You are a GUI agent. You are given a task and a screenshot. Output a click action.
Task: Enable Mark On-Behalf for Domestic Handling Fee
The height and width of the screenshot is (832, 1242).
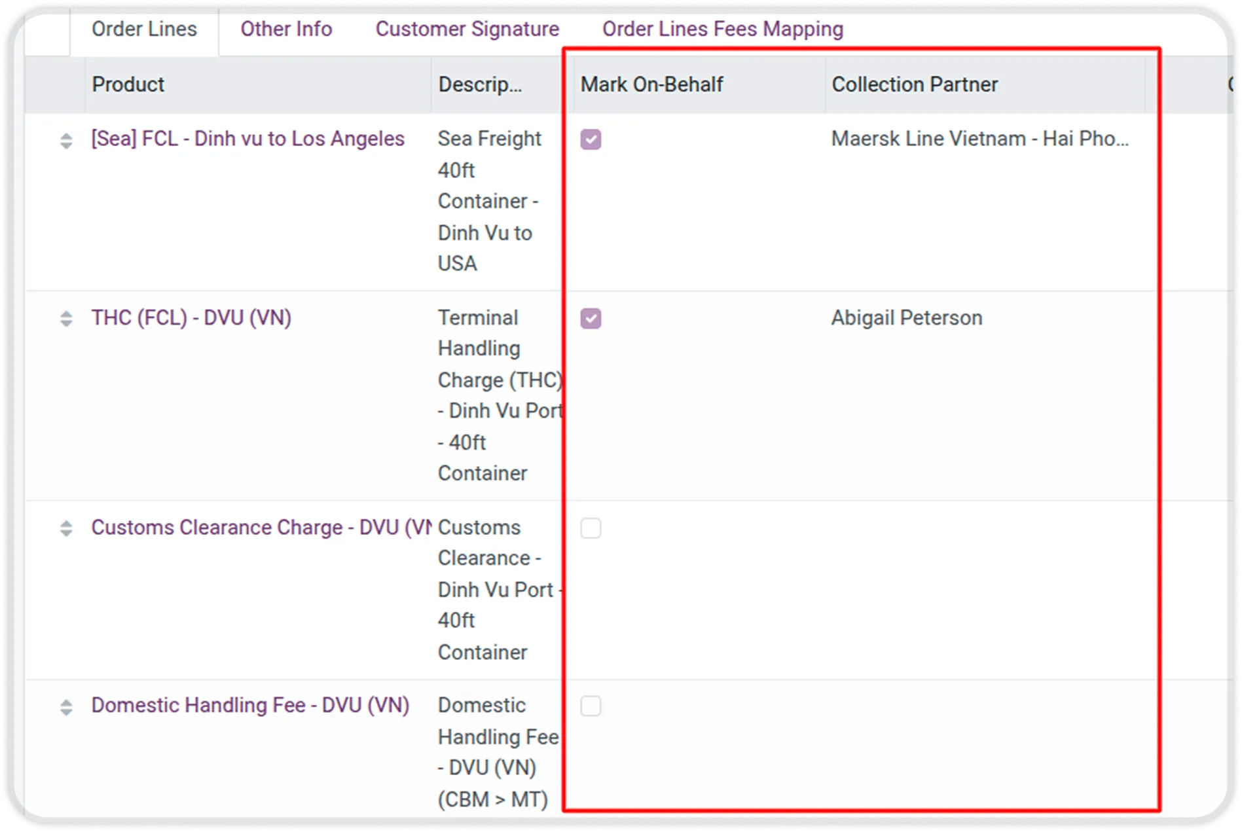coord(591,706)
